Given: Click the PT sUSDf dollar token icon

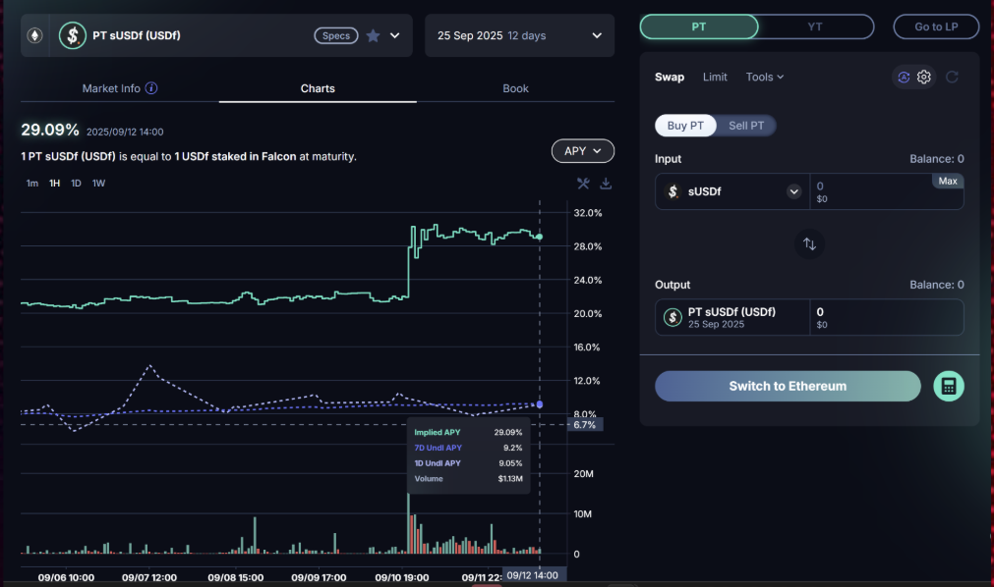Looking at the screenshot, I should pos(73,35).
